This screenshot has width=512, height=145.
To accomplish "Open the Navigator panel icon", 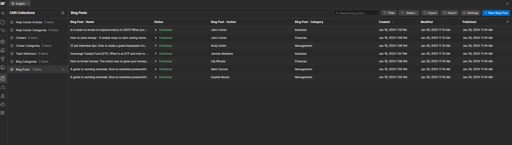I will [x=3, y=31].
